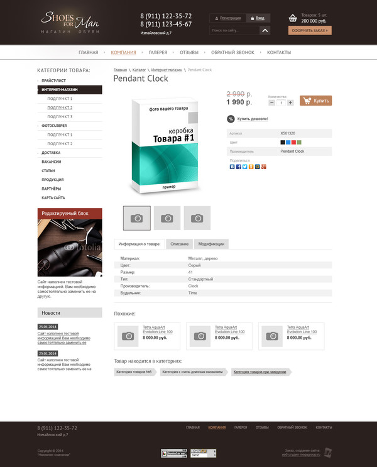The image size is (377, 467).
Task: Select the red color swatch
Action: pos(293,143)
